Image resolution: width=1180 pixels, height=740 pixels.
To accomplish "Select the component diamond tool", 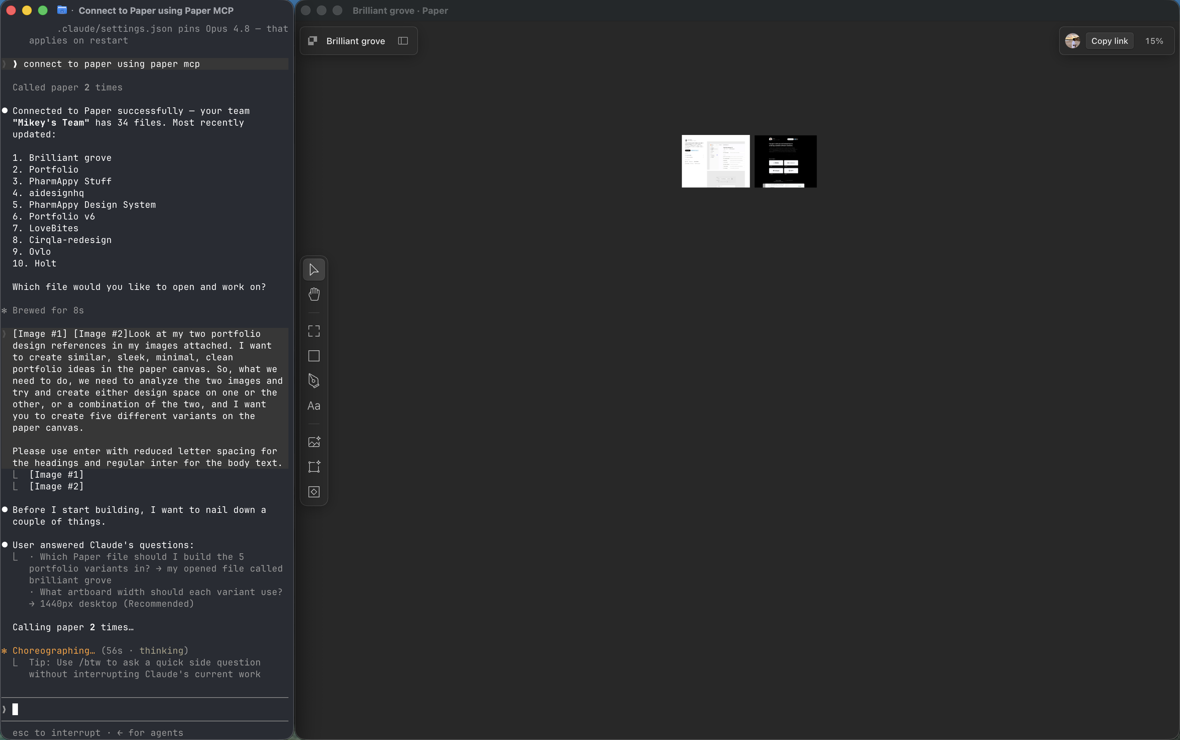I will 314,491.
